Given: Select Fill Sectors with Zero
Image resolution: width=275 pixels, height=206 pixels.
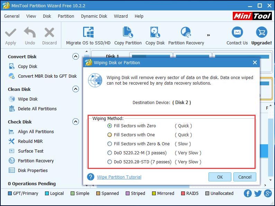Looking at the screenshot, I should click(109, 126).
